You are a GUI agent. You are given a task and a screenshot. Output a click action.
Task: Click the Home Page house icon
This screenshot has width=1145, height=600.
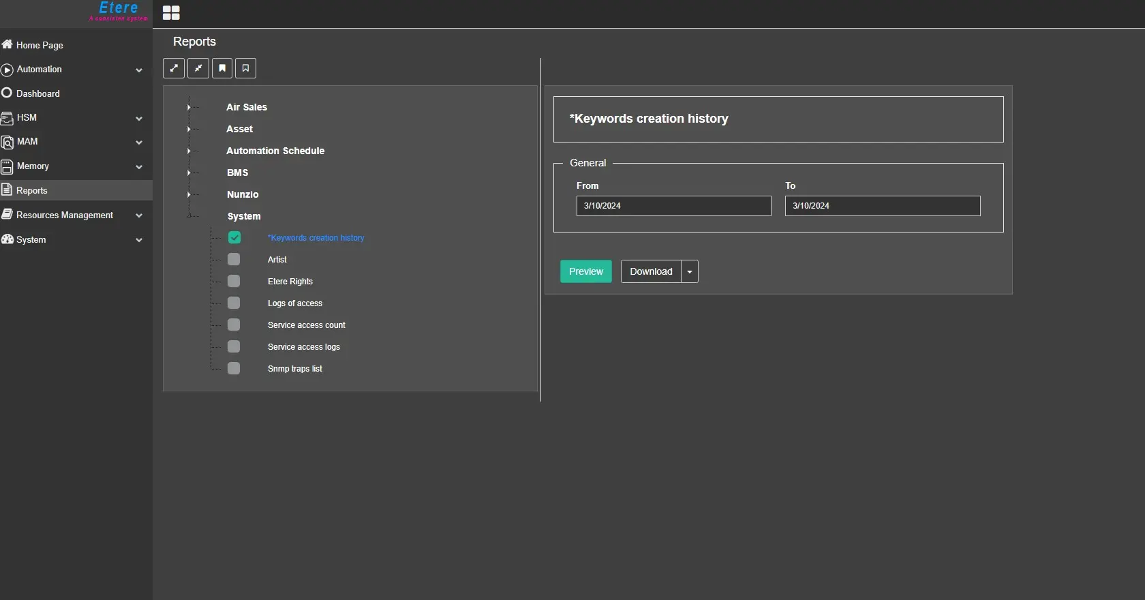(7, 44)
